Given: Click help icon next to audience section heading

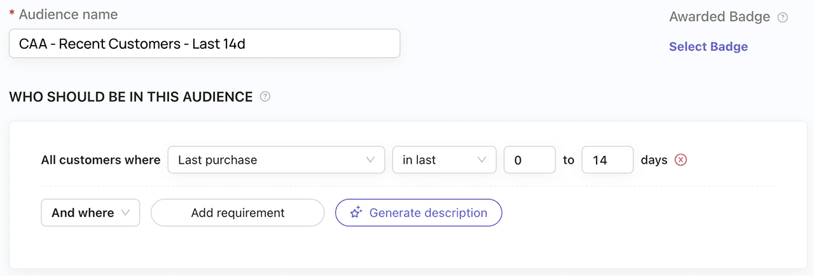Looking at the screenshot, I should (265, 97).
